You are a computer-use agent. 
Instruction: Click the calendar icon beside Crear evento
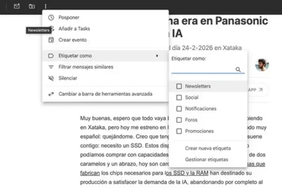(51, 40)
